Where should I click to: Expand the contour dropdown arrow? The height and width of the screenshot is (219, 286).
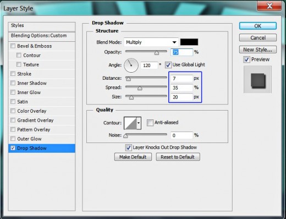click(x=139, y=123)
